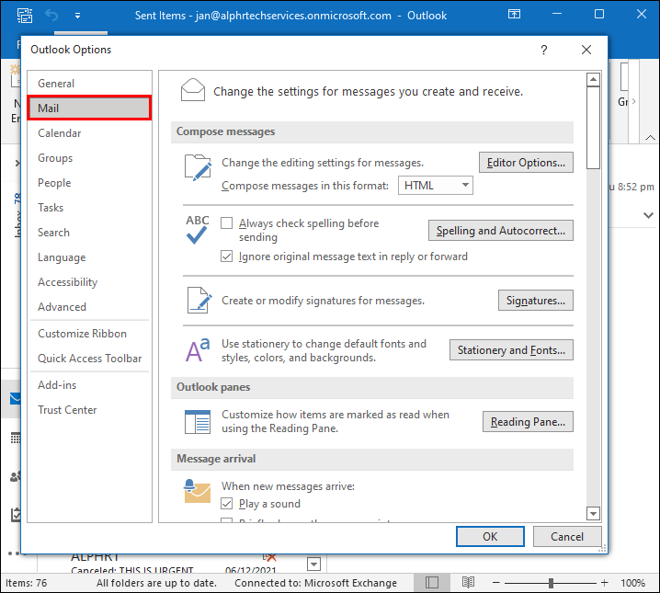The image size is (660, 593).
Task: Open the Advanced options category
Action: [89, 307]
